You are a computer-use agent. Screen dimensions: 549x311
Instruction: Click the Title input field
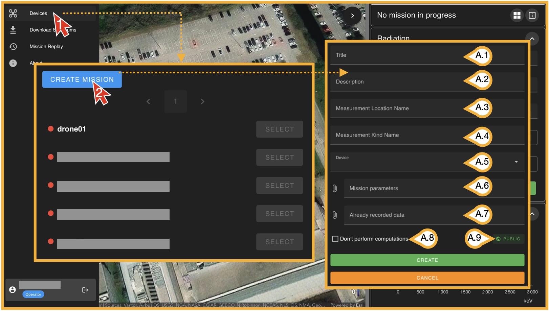pyautogui.click(x=396, y=55)
